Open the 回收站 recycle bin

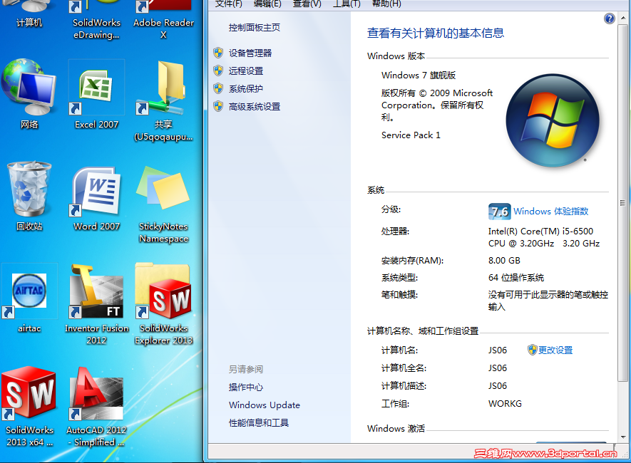click(29, 196)
